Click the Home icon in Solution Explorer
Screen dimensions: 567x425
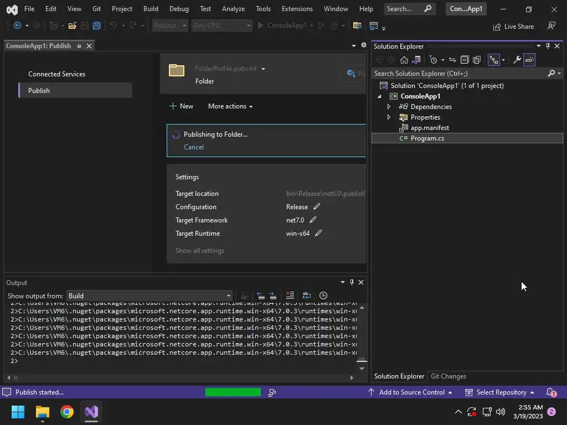pyautogui.click(x=404, y=60)
